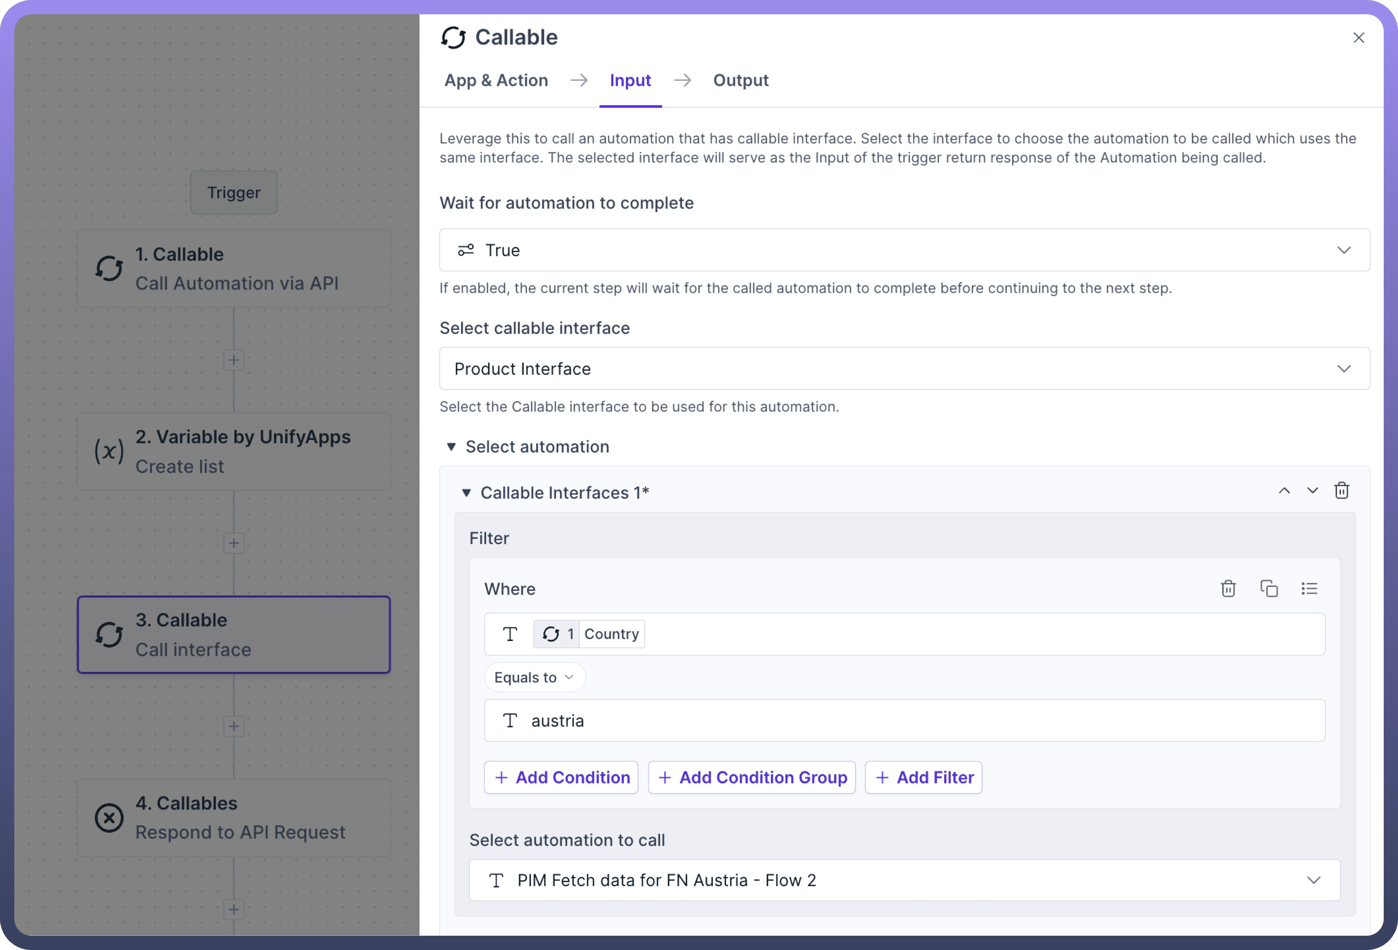Click the Add Condition button

click(x=561, y=777)
